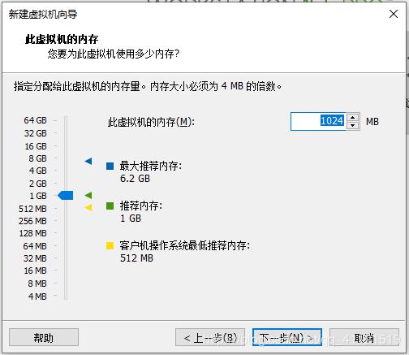The width and height of the screenshot is (409, 355).
Task: Go back with the 上一步(B) button
Action: point(210,337)
